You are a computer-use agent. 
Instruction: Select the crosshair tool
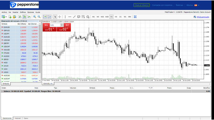[60, 17]
